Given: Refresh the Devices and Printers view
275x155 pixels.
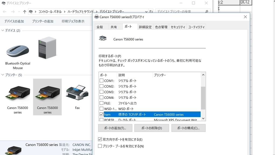Looking at the screenshot, I should click(151, 12).
